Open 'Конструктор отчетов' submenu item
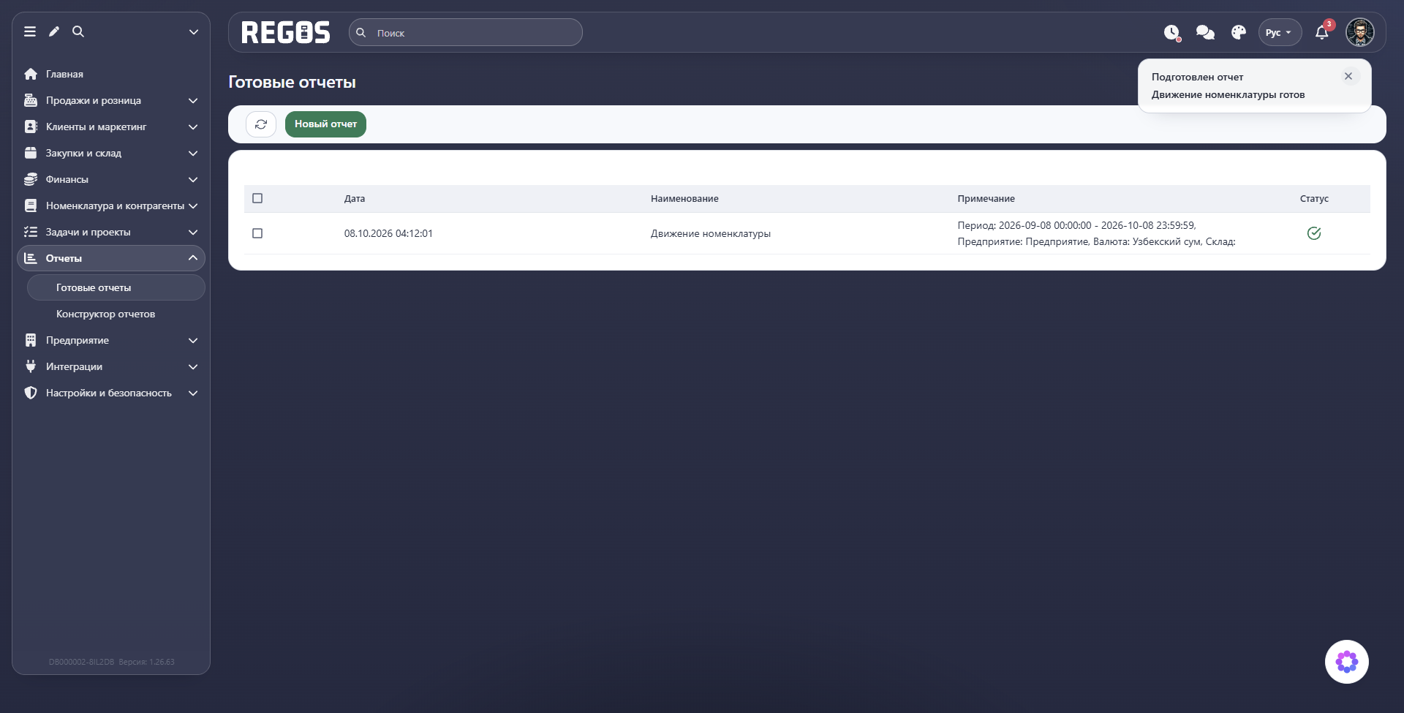 click(x=116, y=314)
